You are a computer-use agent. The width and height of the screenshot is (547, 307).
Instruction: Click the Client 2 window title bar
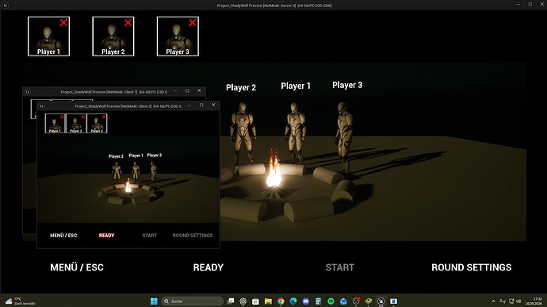coord(128,106)
